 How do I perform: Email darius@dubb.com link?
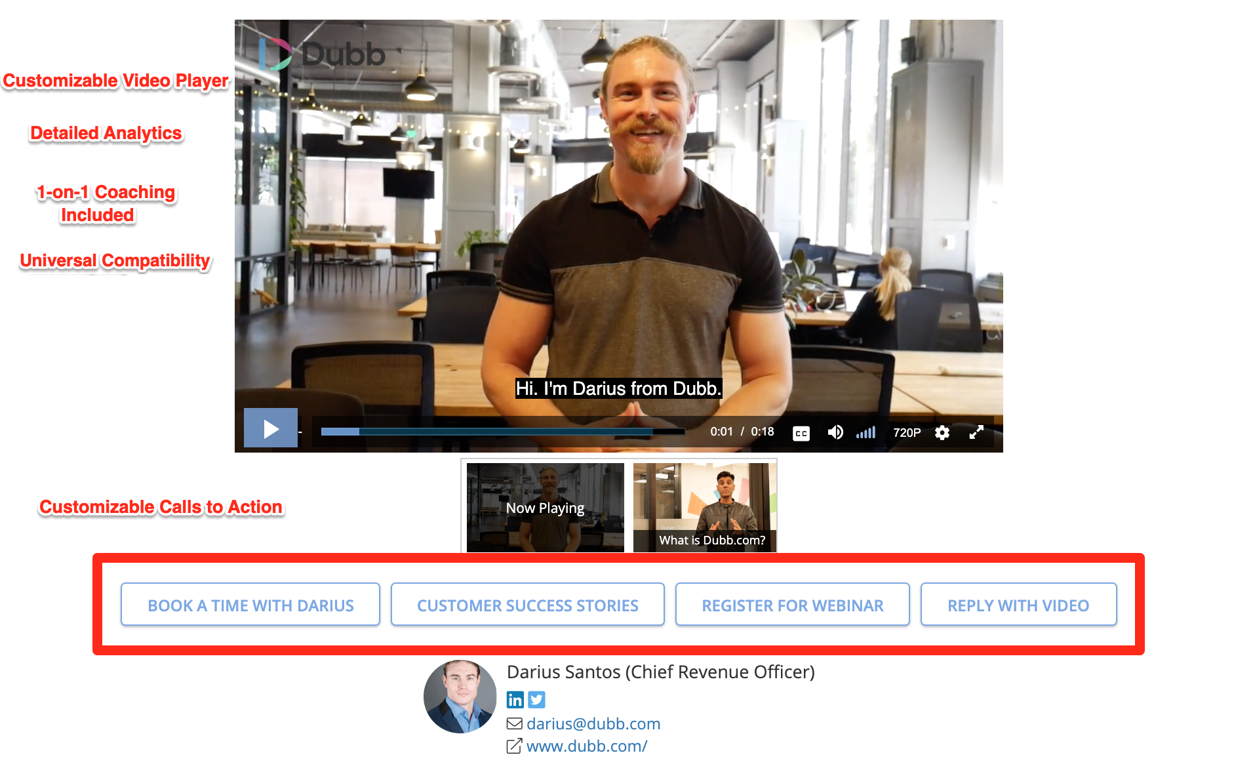click(593, 723)
